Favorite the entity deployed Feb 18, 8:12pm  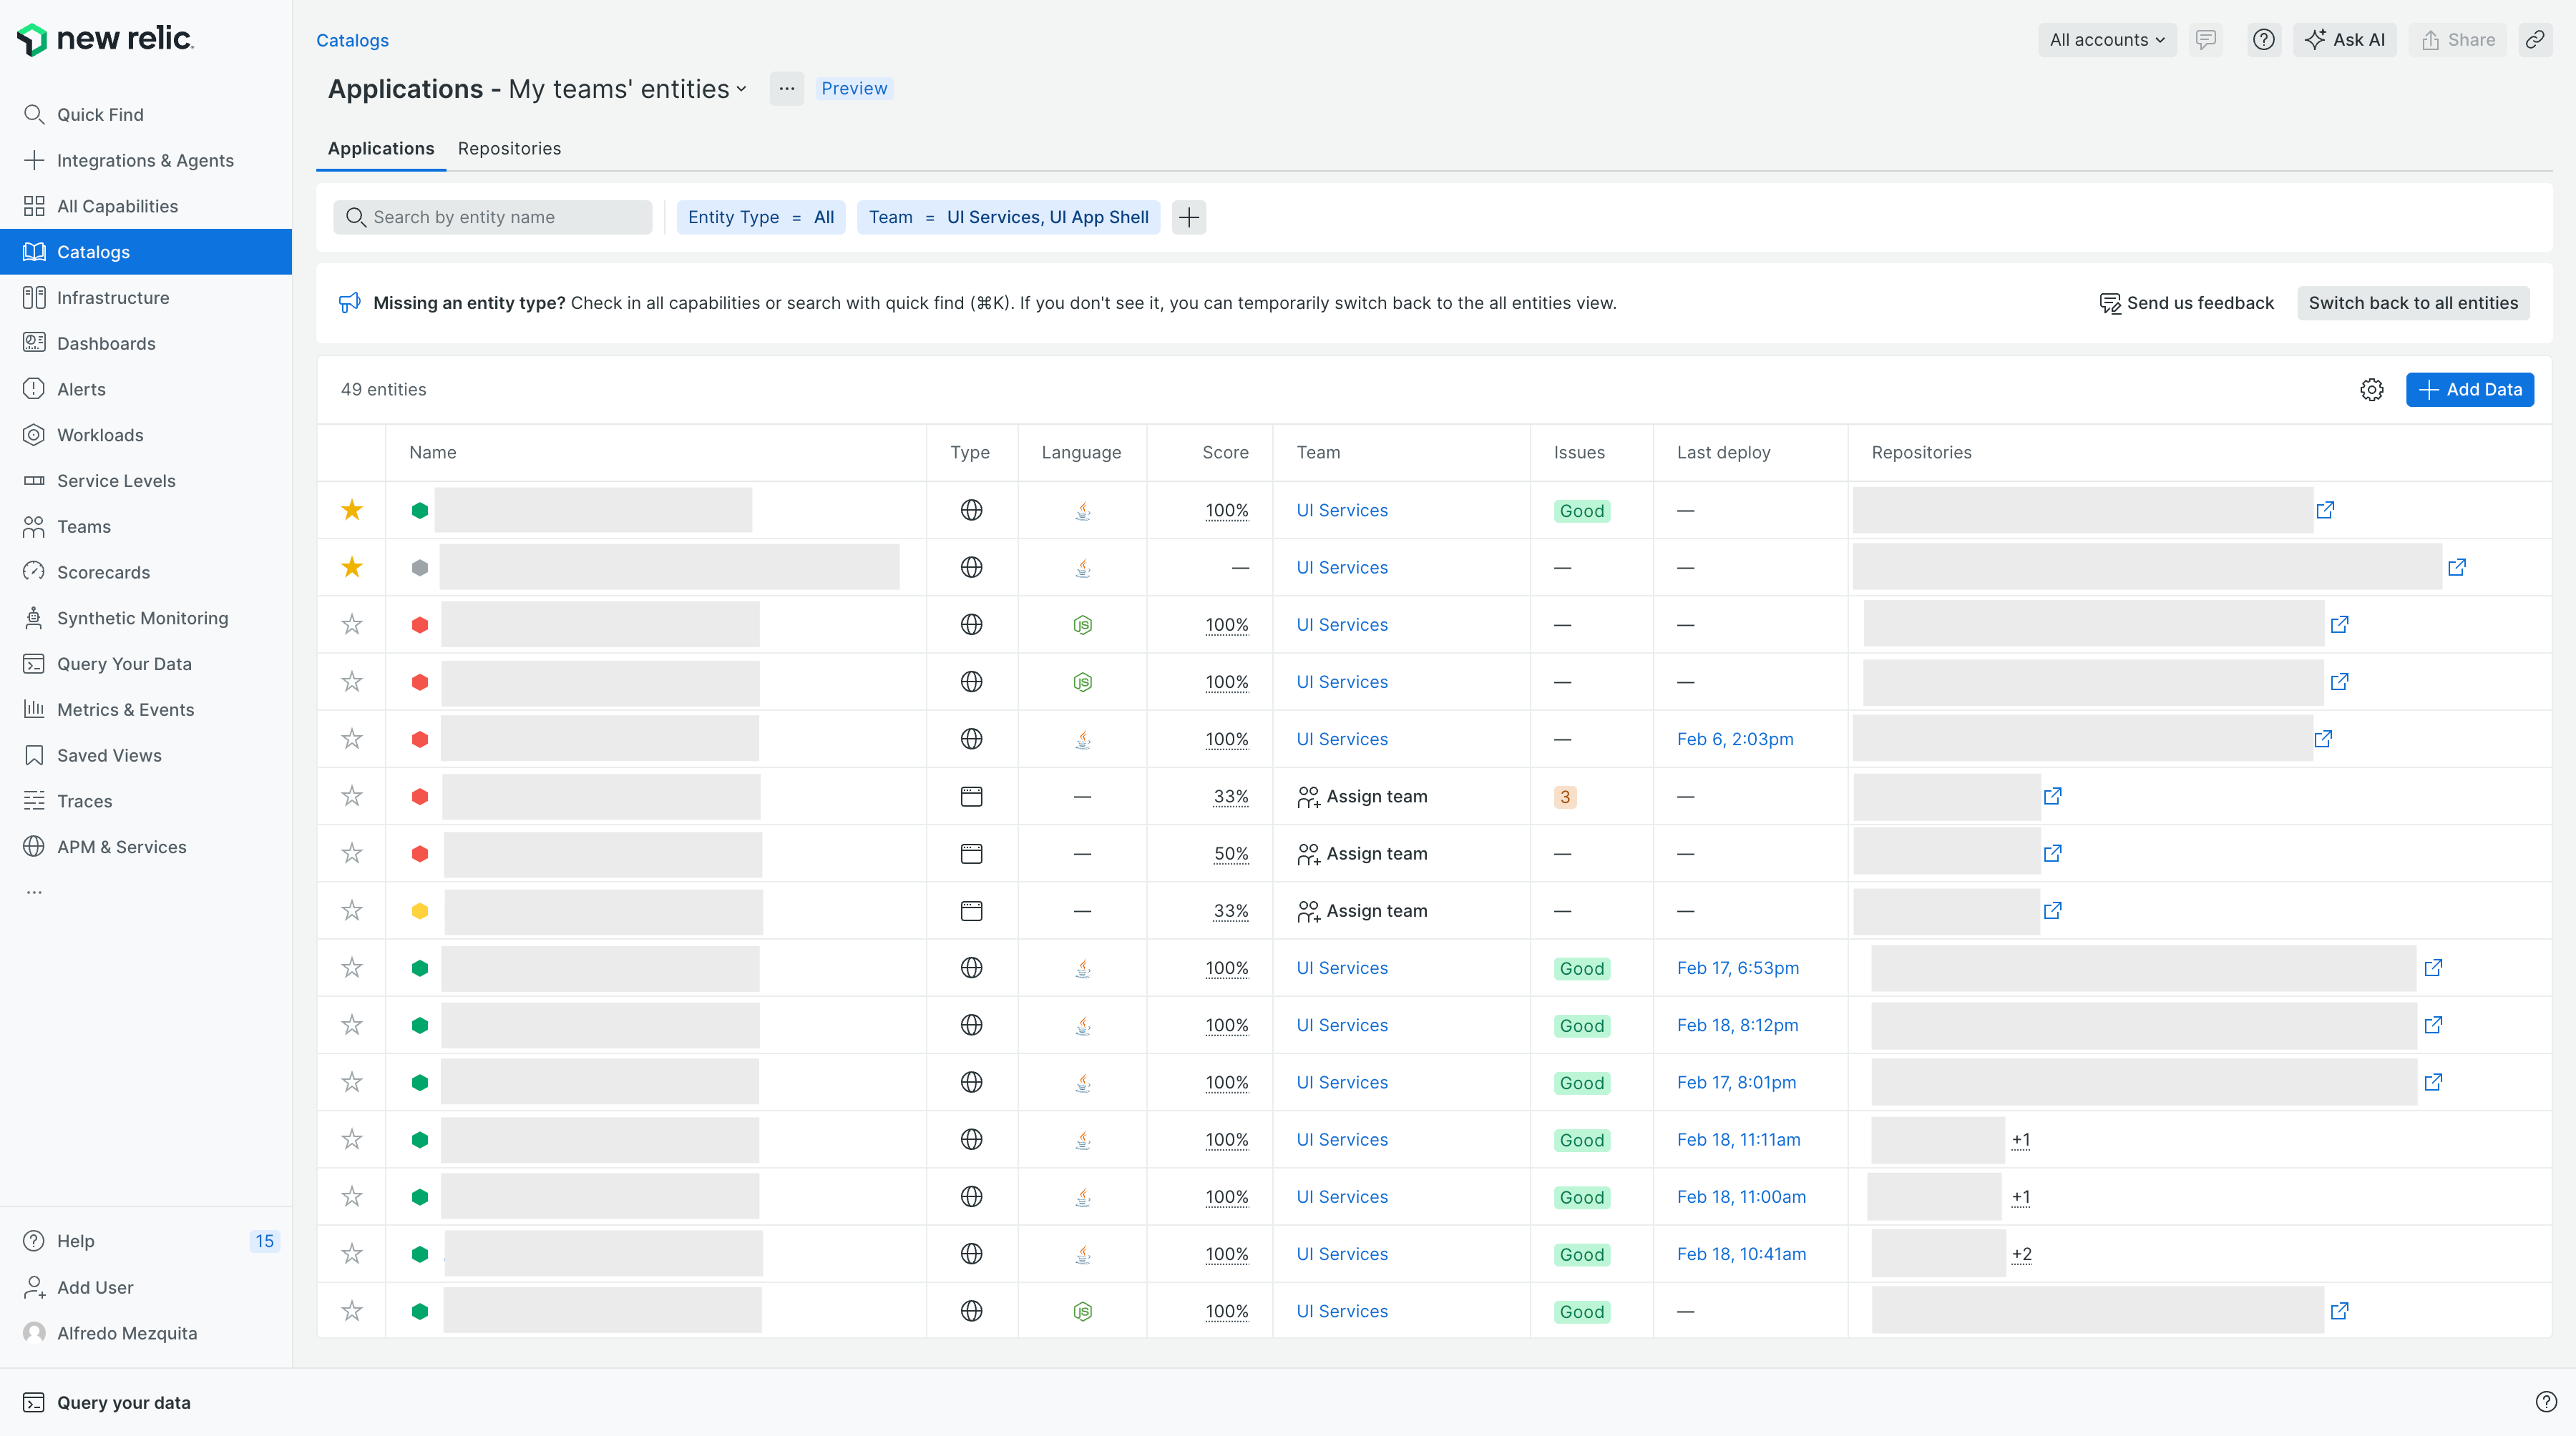352,1026
